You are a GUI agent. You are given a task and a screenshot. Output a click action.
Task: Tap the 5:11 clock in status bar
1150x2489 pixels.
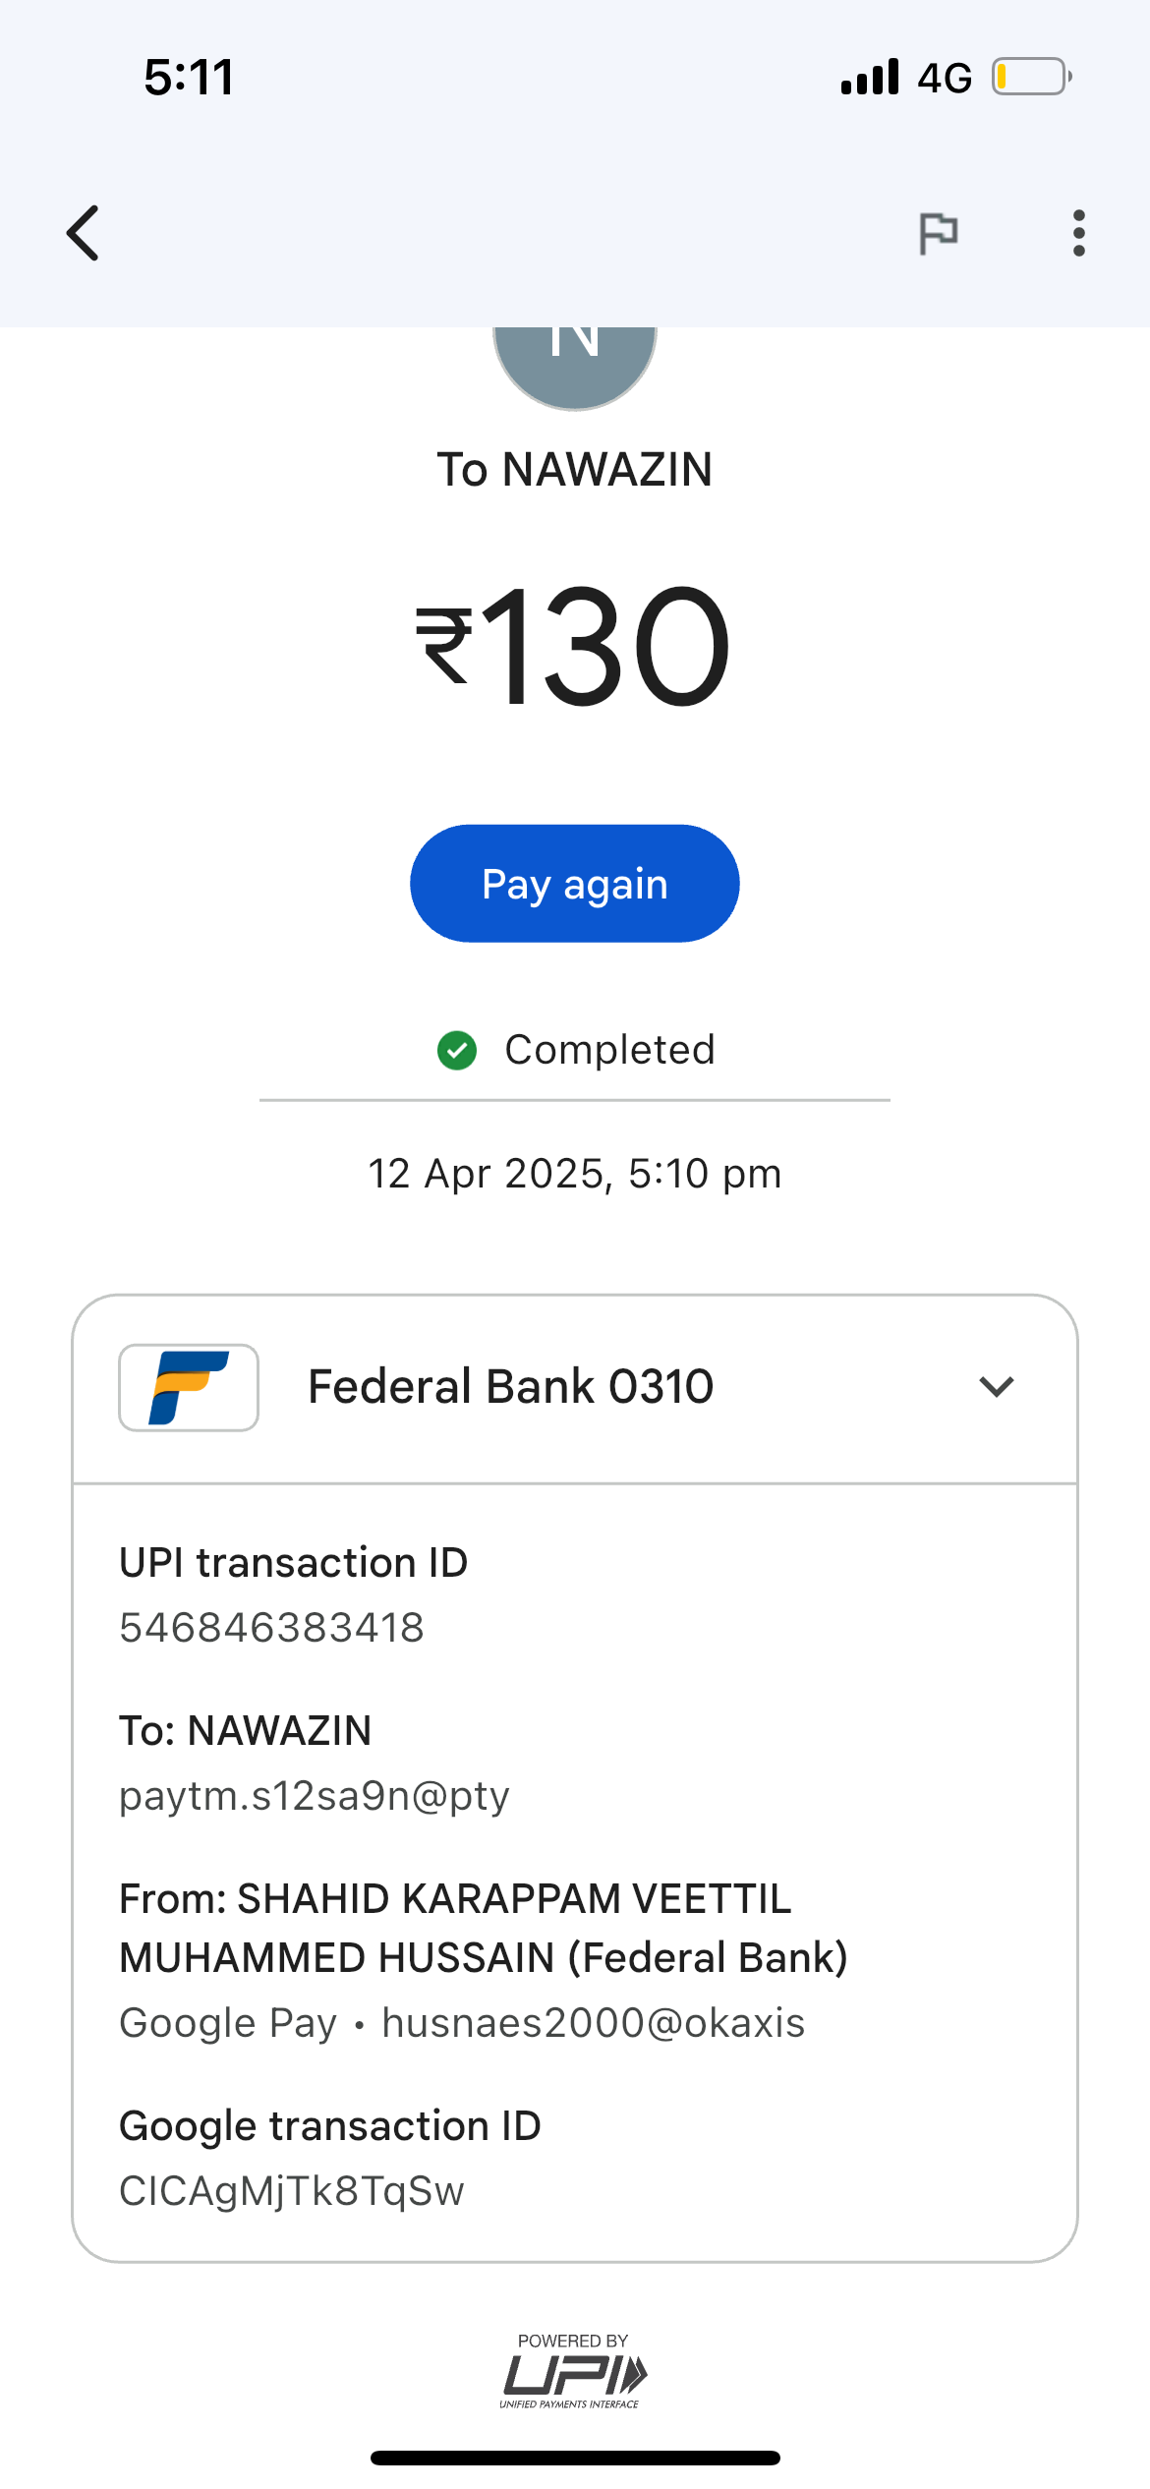[x=189, y=77]
